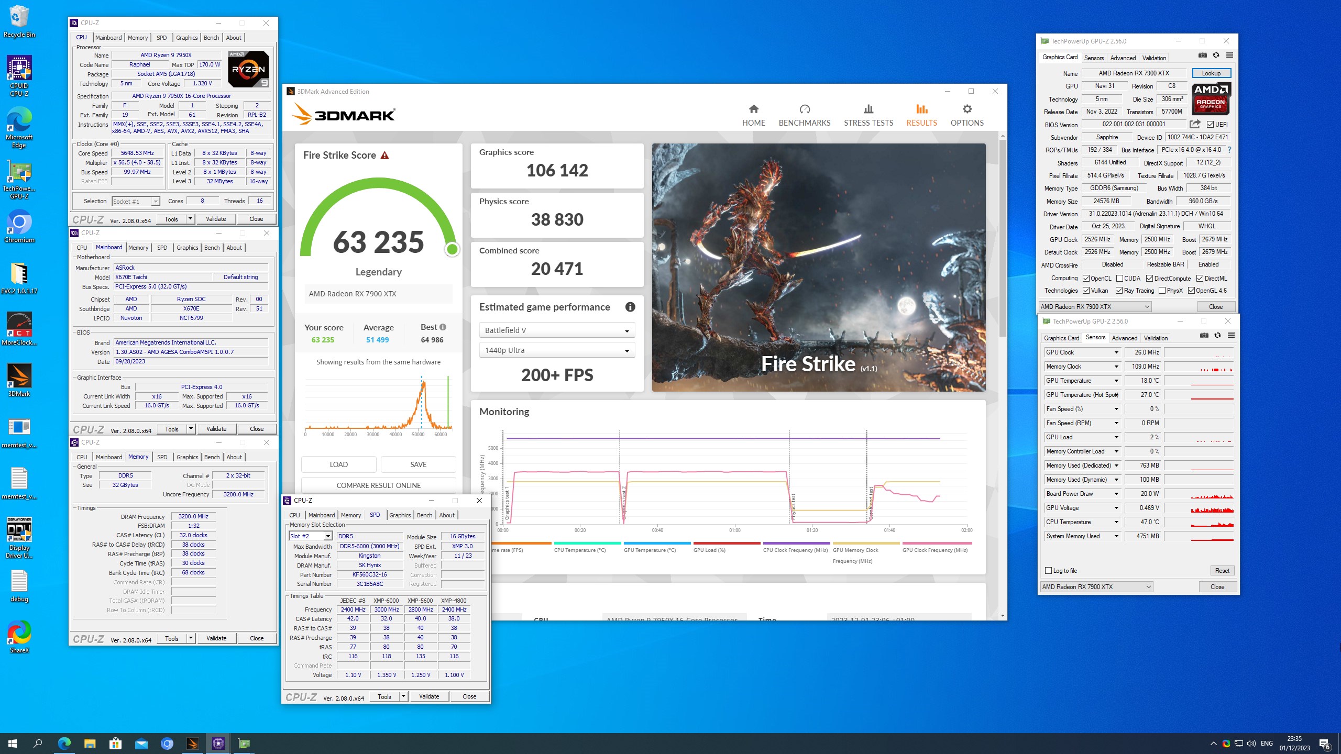Image resolution: width=1341 pixels, height=754 pixels.
Task: Switch to Graphics tab in CPU-Z SPD window
Action: [x=400, y=515]
